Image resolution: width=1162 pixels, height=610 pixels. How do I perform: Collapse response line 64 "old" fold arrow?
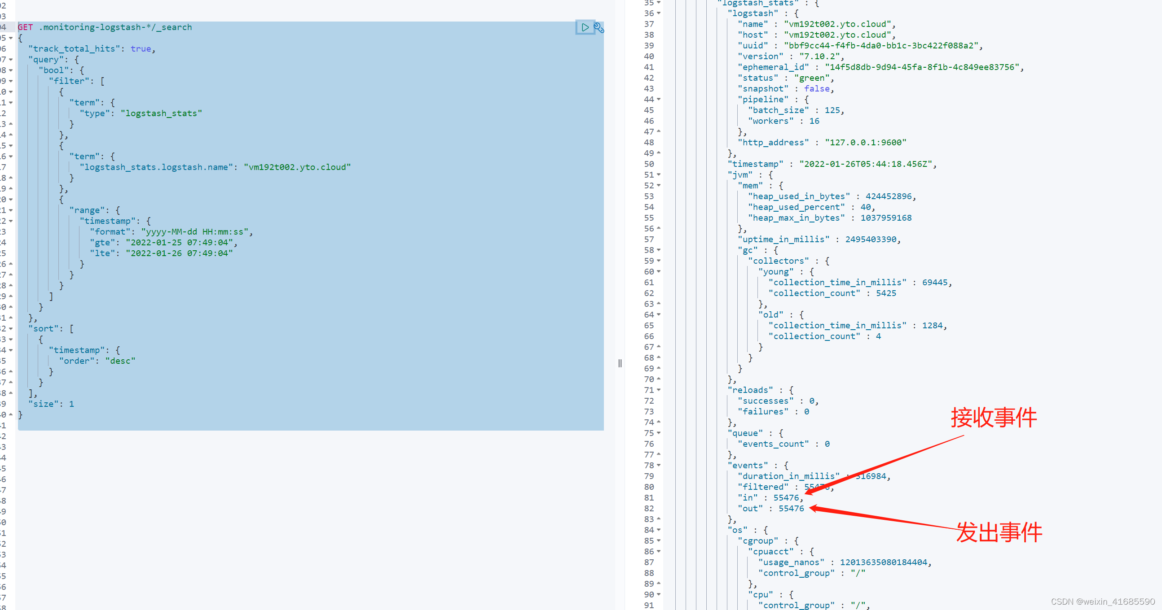pos(659,314)
